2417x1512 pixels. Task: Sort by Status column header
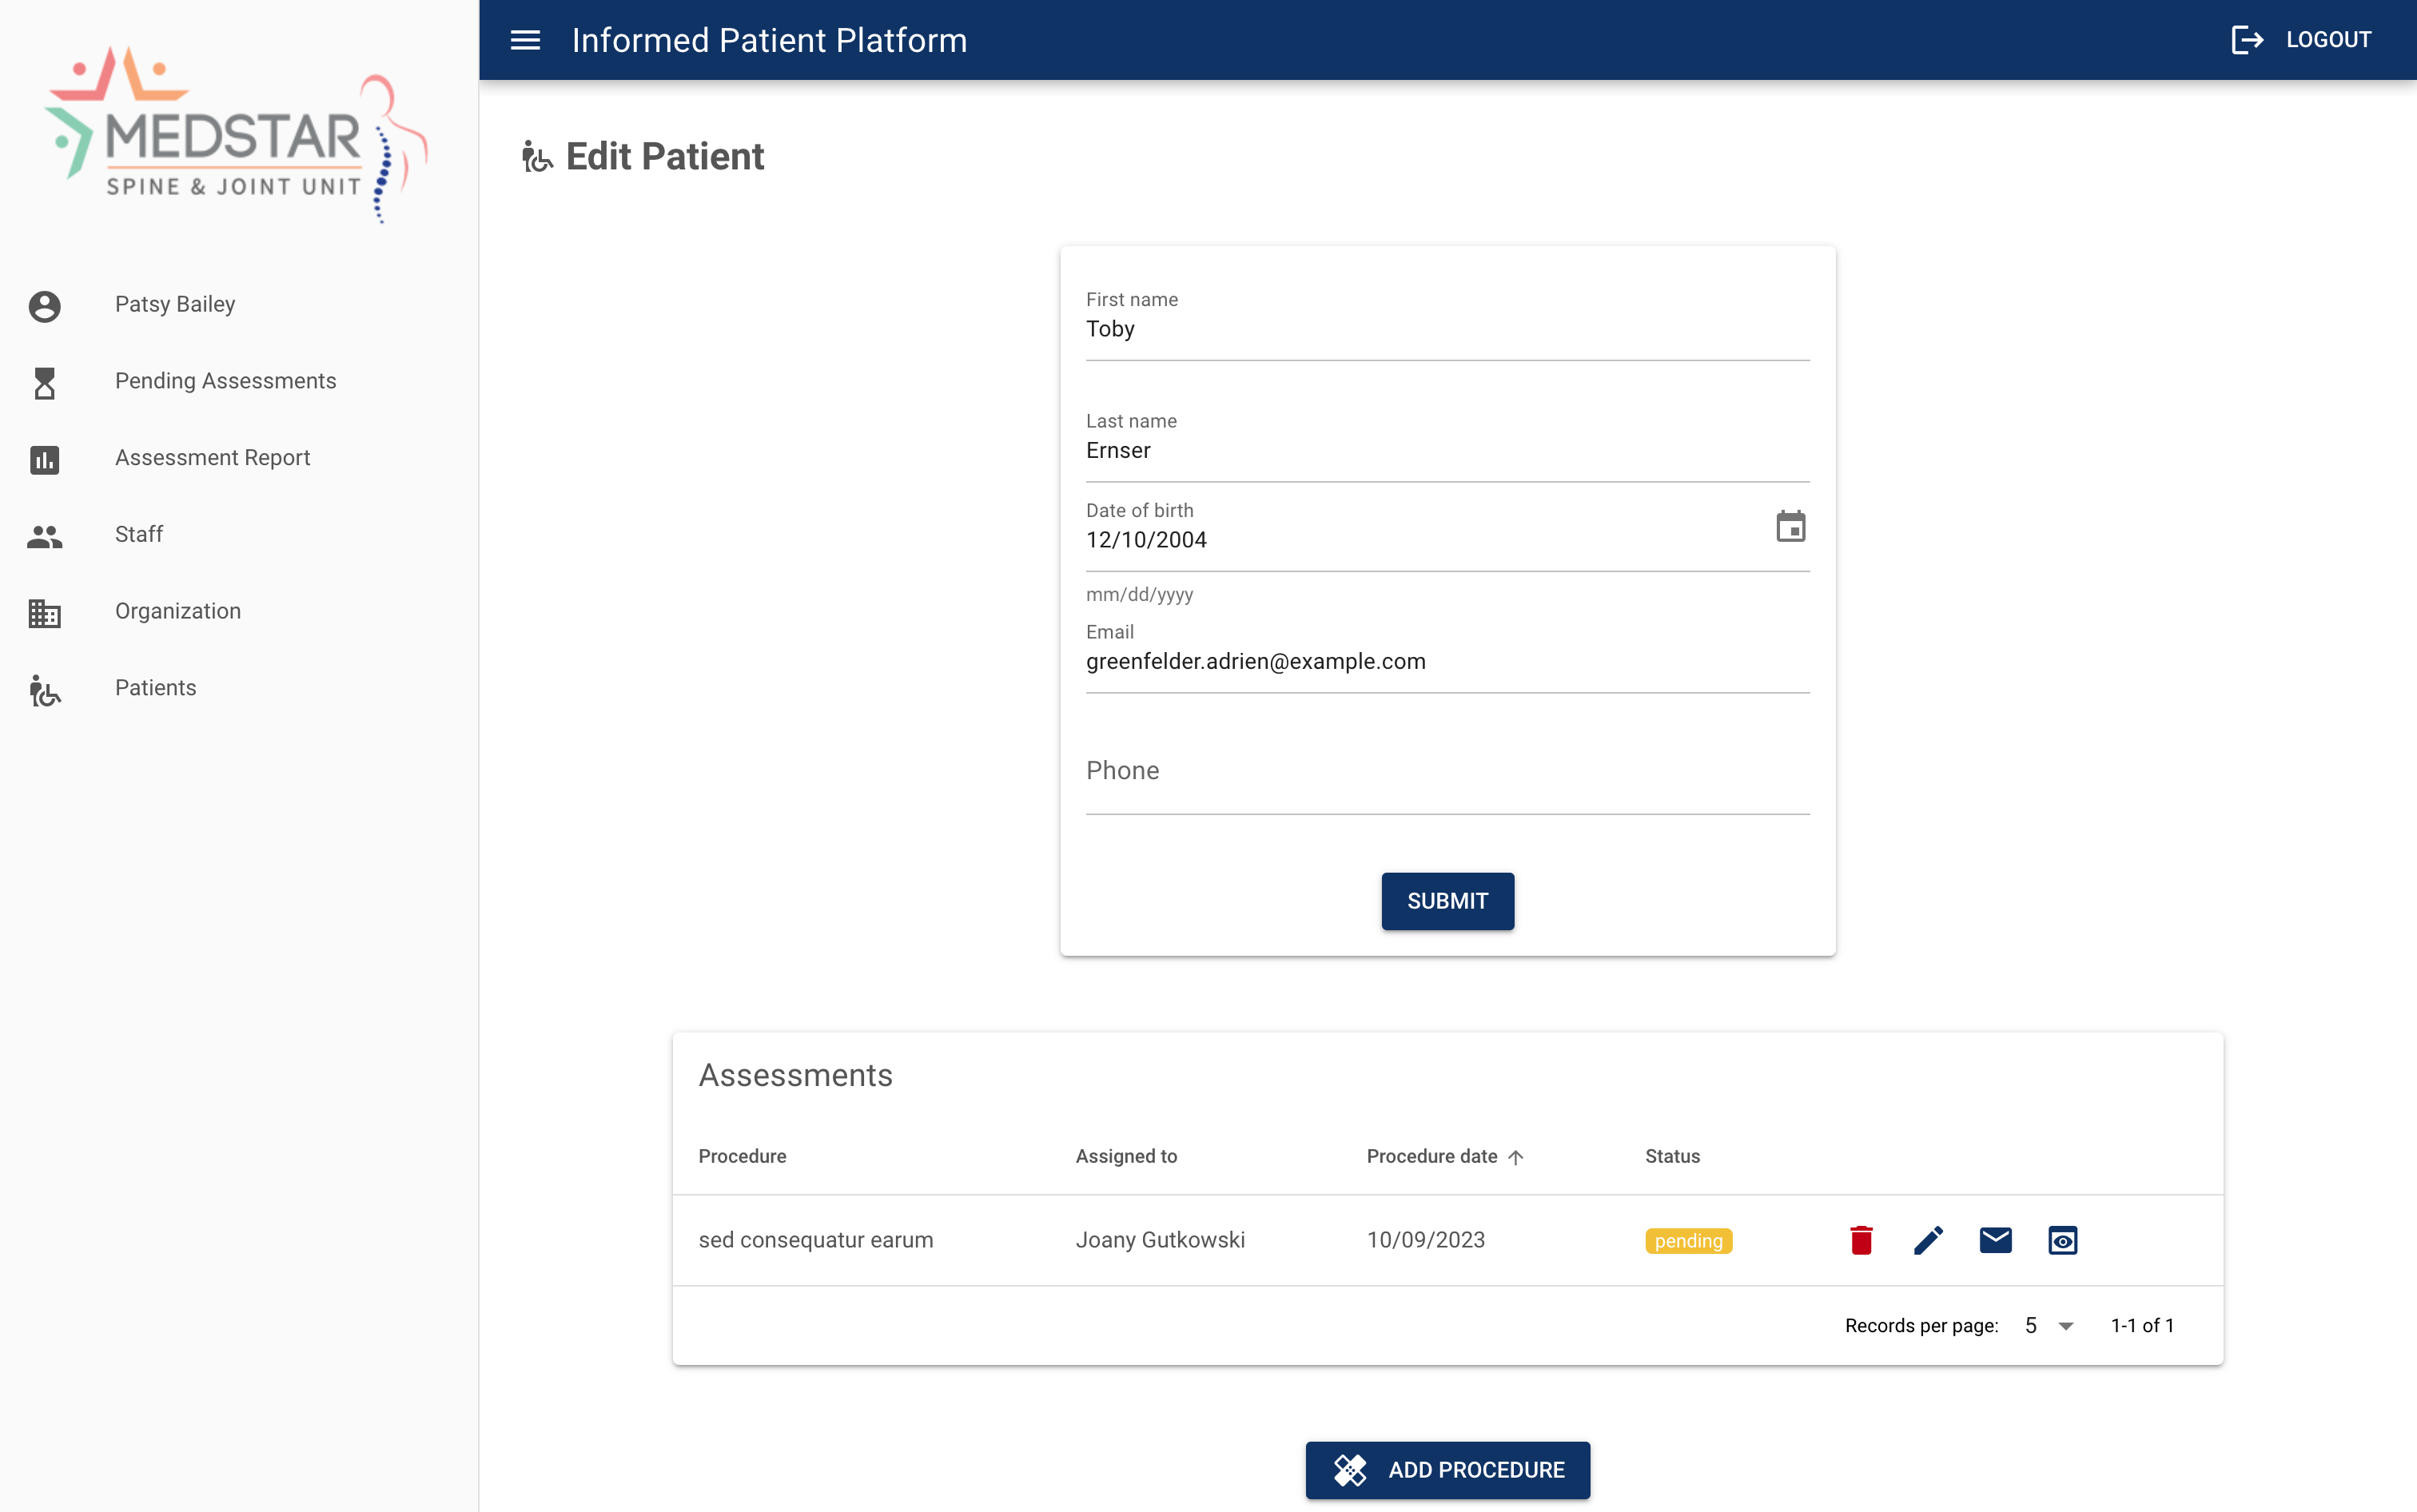pyautogui.click(x=1672, y=1156)
